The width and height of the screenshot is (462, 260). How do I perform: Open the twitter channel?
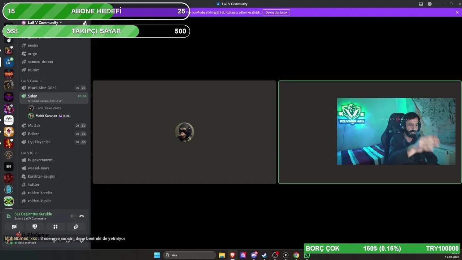pyautogui.click(x=53, y=185)
